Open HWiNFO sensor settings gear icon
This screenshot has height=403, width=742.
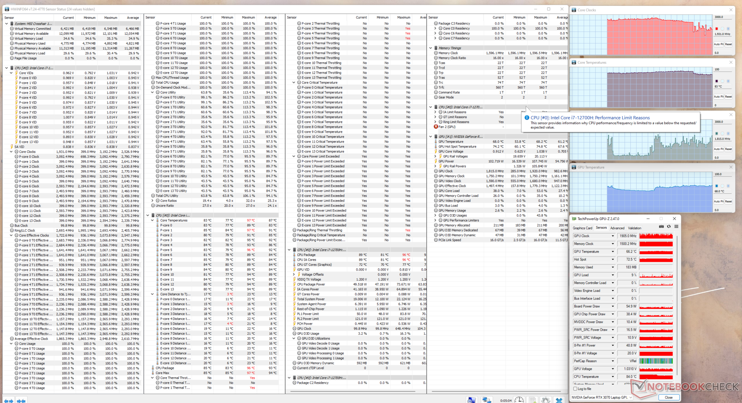(546, 400)
